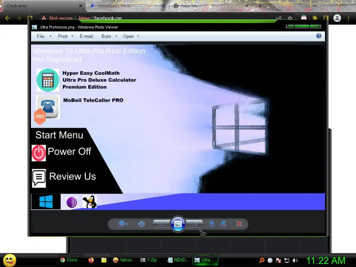Click the E-mail menu item
Screen dimensions: 356x267
86,36
